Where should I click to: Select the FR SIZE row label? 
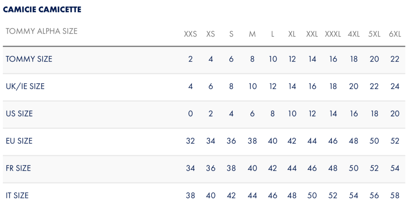click(x=18, y=168)
